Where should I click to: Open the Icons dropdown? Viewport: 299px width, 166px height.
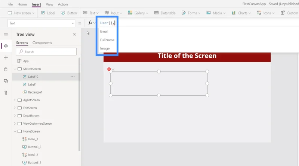click(266, 13)
